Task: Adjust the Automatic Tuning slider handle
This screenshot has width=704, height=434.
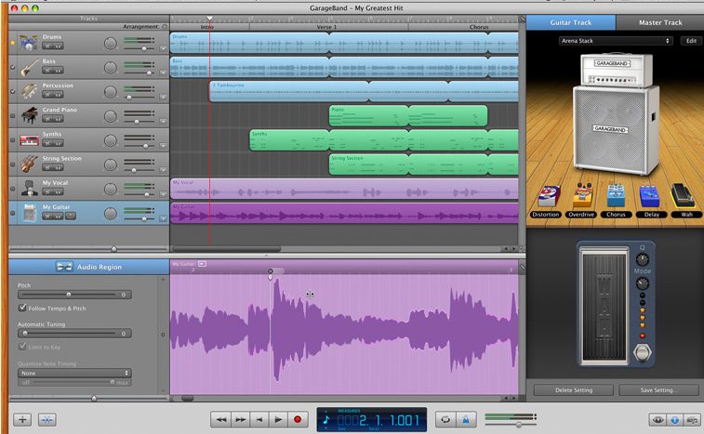Action: tap(25, 333)
